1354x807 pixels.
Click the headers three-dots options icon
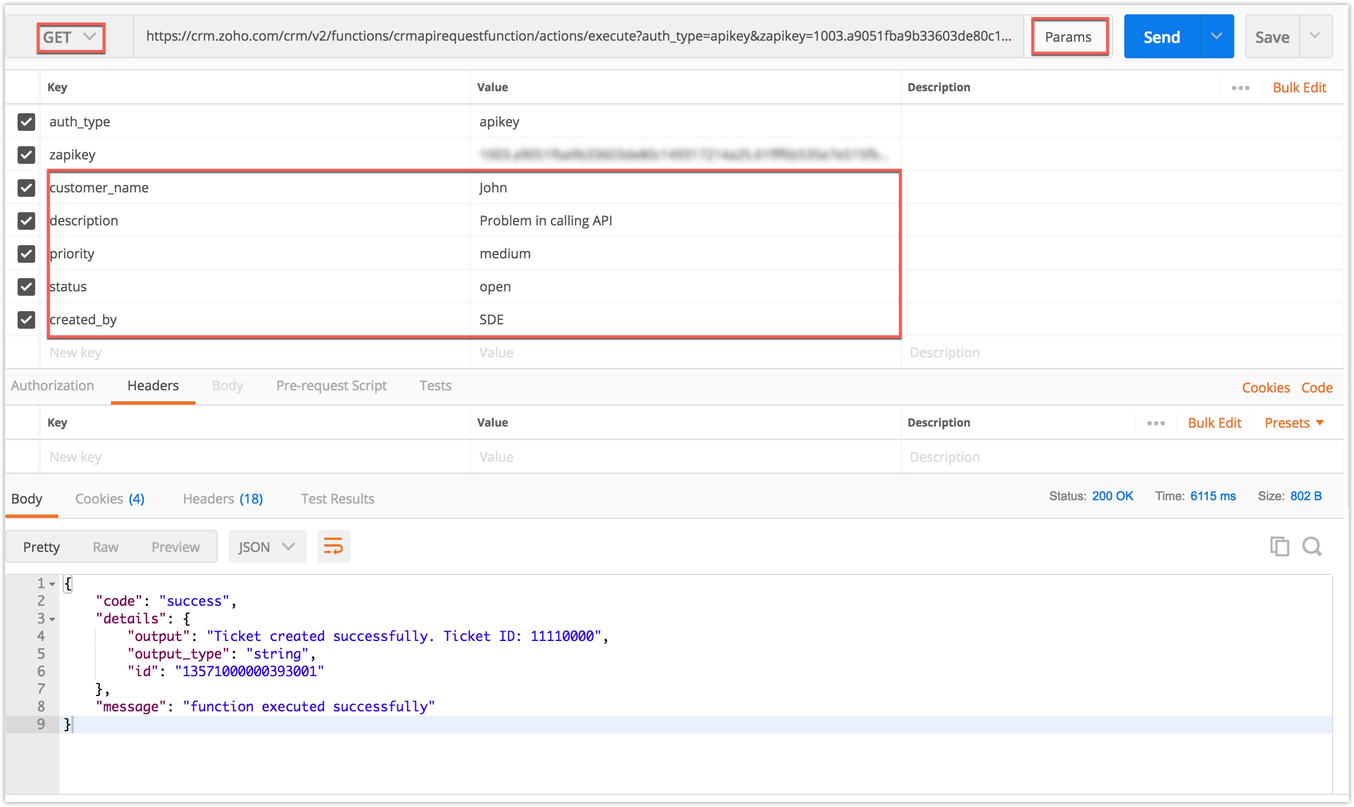(x=1156, y=423)
